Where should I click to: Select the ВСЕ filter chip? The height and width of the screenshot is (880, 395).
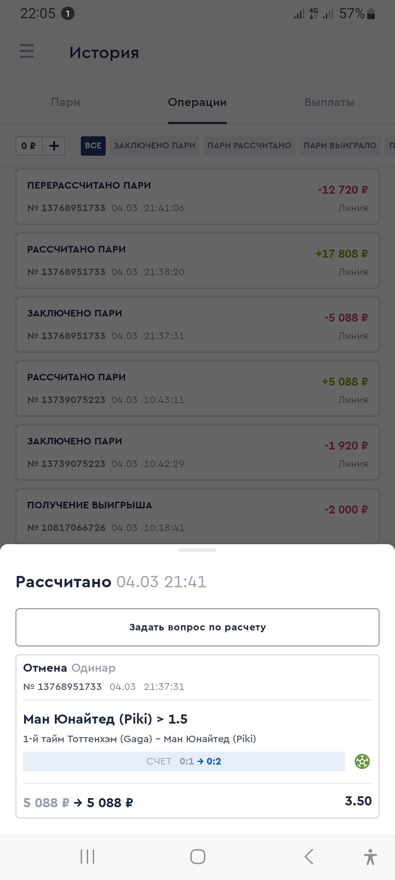(x=93, y=146)
